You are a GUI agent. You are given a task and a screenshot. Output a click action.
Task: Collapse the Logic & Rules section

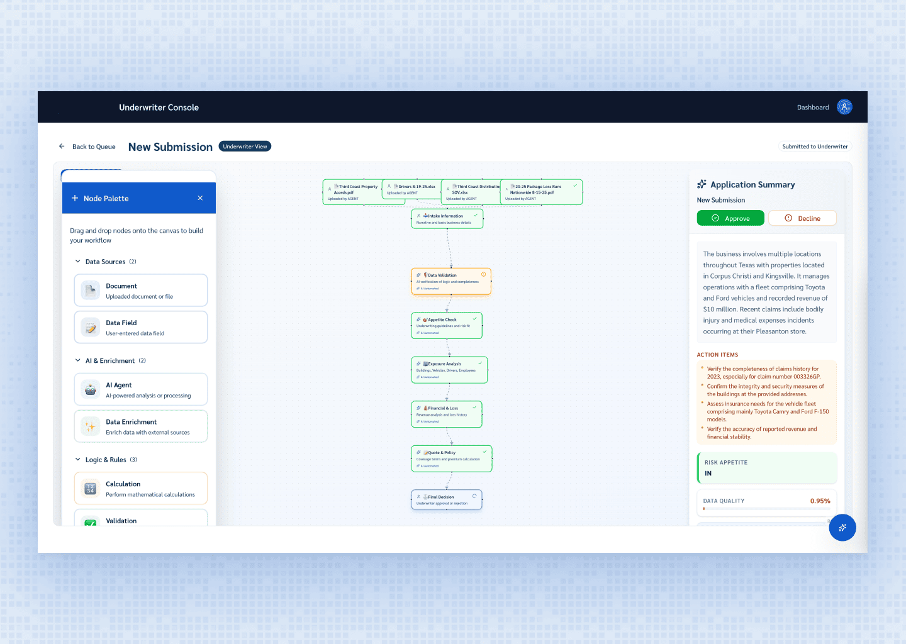78,460
